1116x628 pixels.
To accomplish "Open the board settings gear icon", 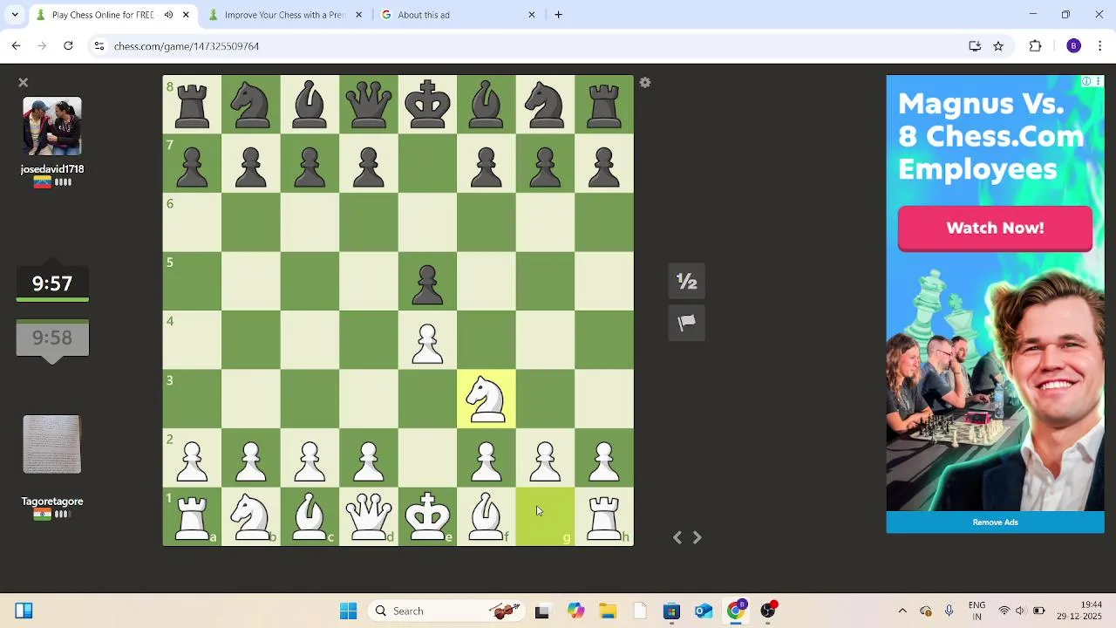I will pos(645,83).
